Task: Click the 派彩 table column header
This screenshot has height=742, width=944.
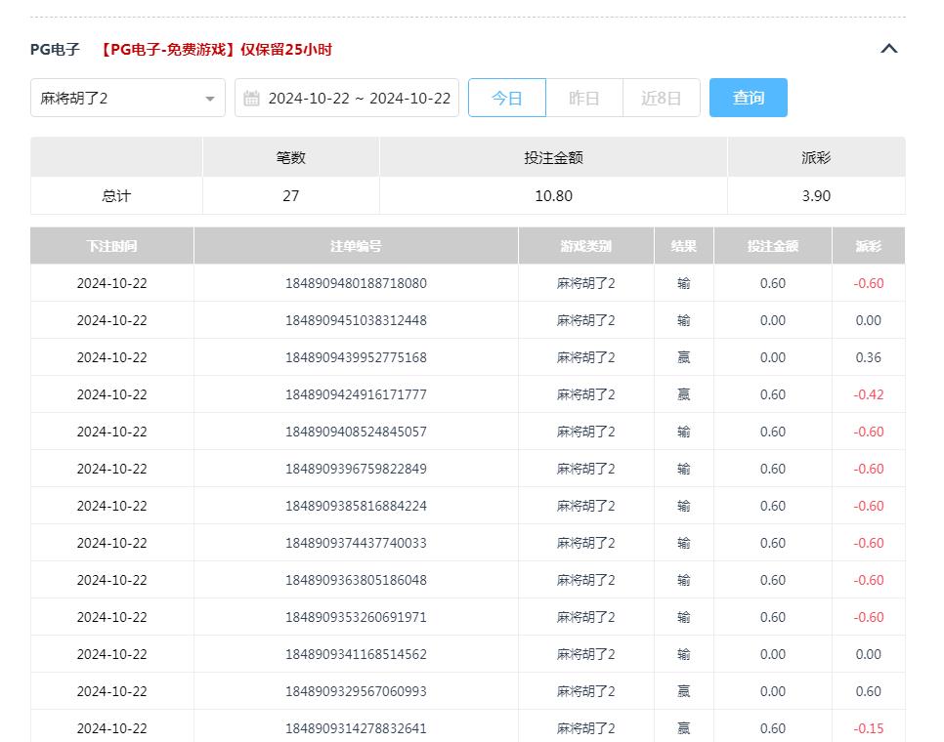Action: [868, 246]
